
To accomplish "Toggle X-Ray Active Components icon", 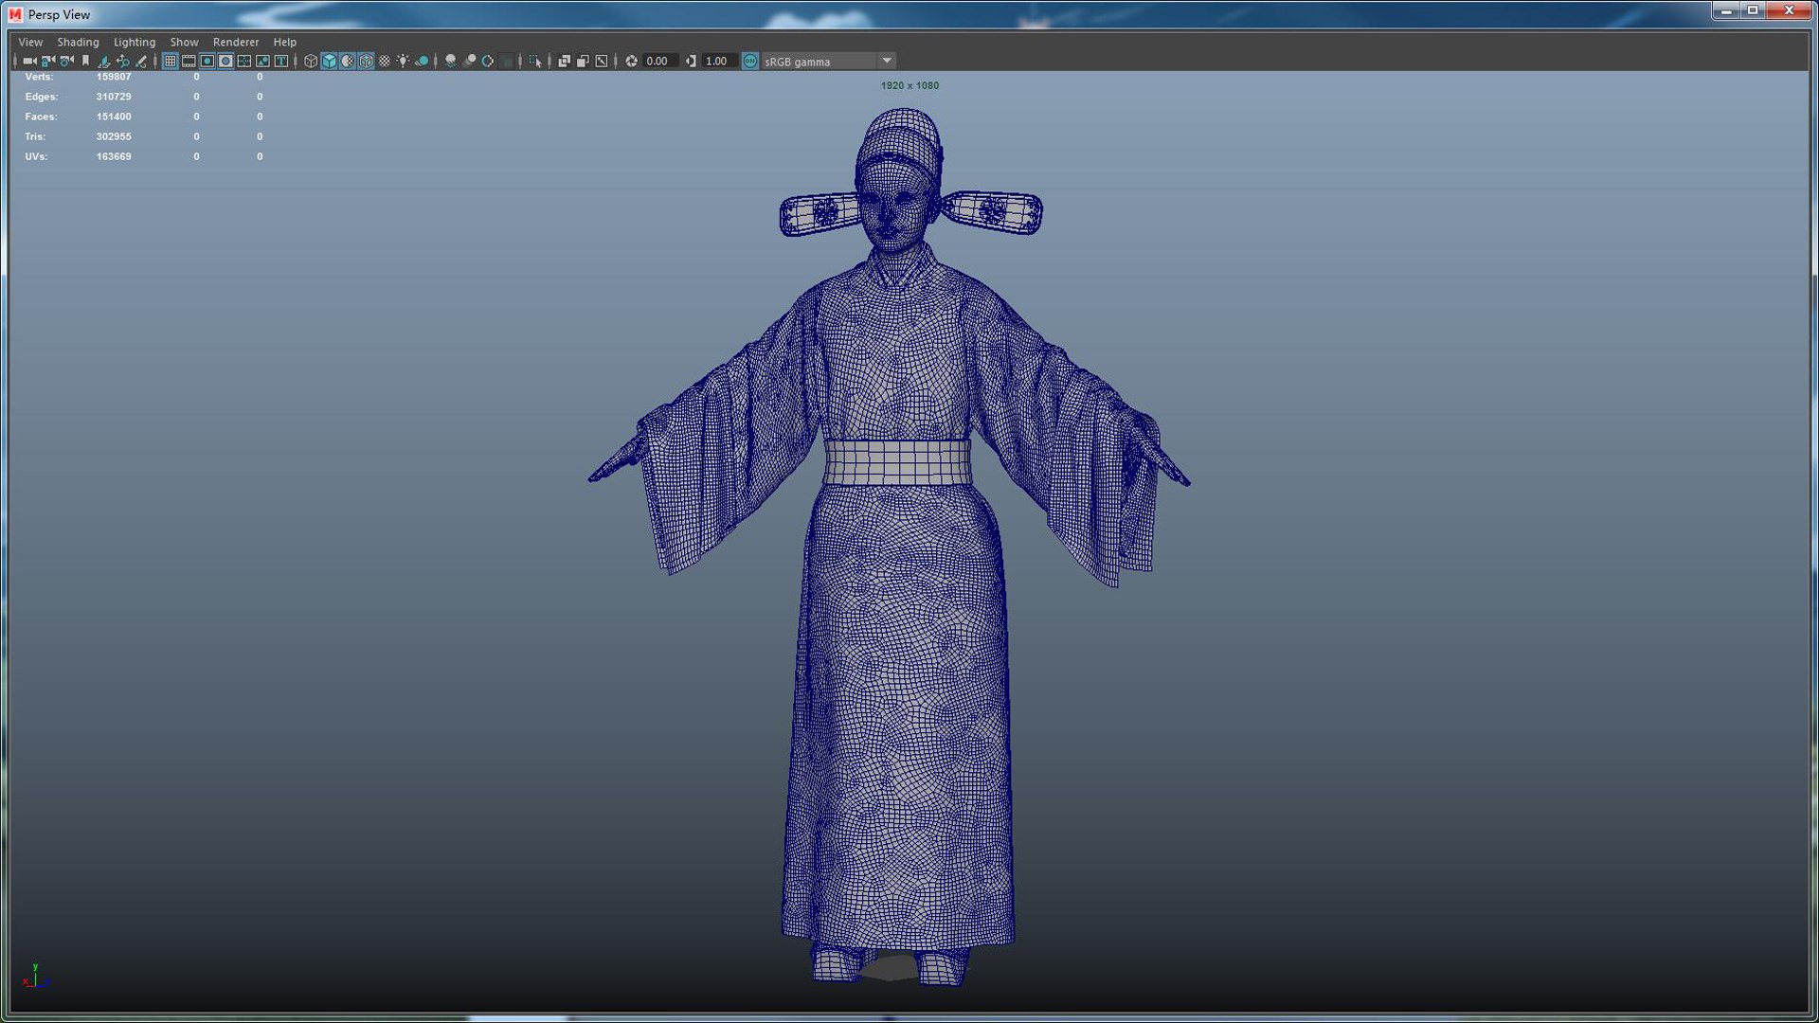I will pyautogui.click(x=583, y=61).
